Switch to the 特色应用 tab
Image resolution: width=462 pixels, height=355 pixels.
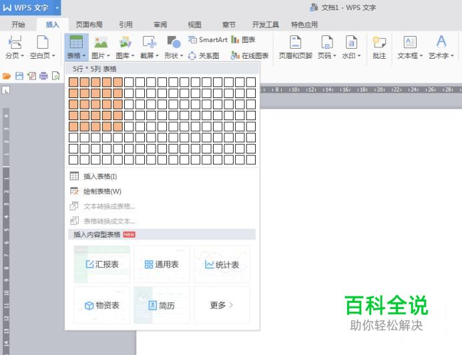click(304, 25)
